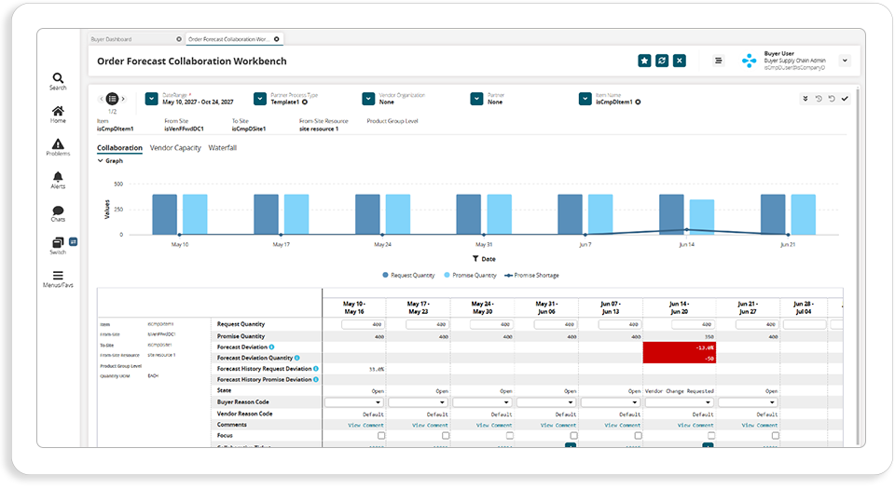
Task: Open the Chats icon
Action: click(58, 211)
